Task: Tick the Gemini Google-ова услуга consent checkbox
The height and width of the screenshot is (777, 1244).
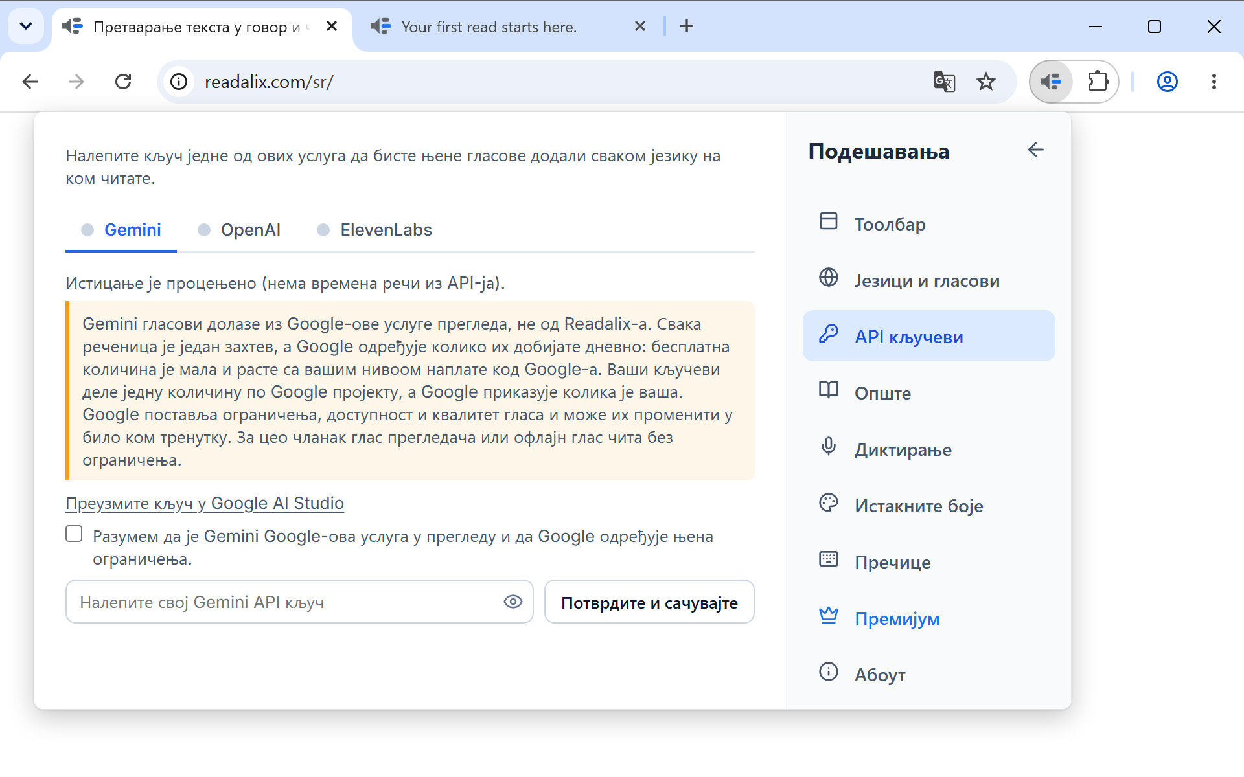Action: [74, 534]
